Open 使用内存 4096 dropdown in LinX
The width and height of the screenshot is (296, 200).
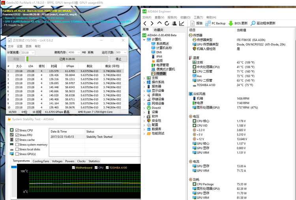(79, 52)
